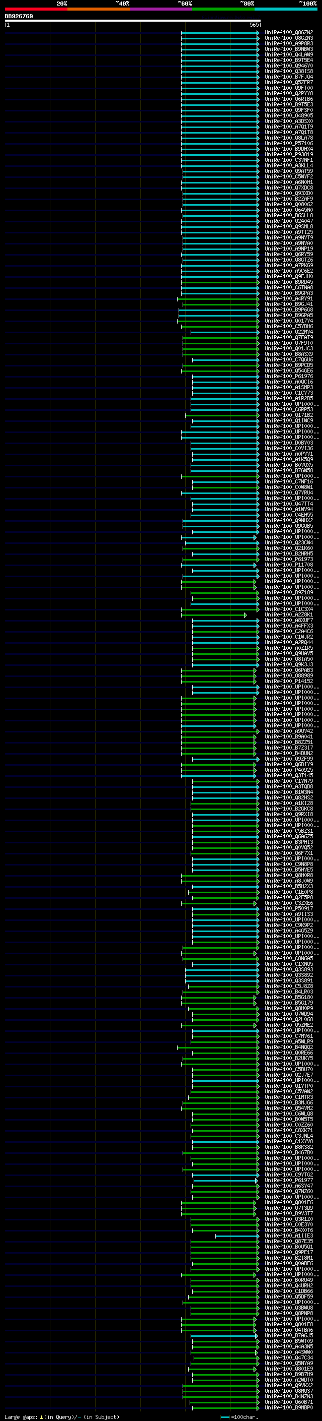
Task: Select the UniRef100_A4FFX3 label
Action: pyautogui.click(x=289, y=626)
